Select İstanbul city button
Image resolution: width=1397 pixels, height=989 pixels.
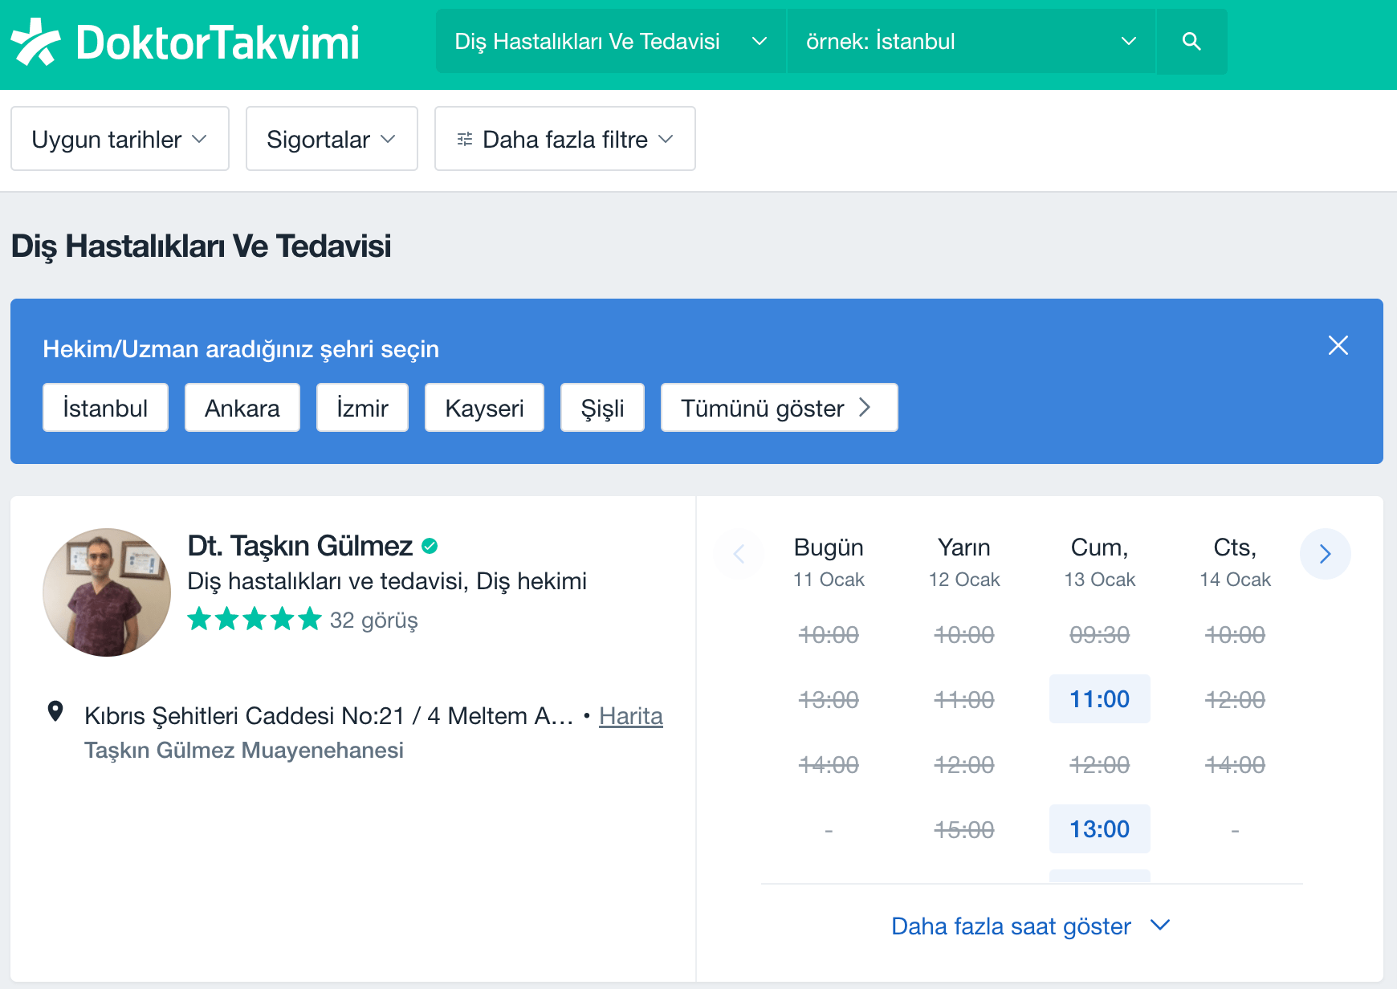pos(105,408)
